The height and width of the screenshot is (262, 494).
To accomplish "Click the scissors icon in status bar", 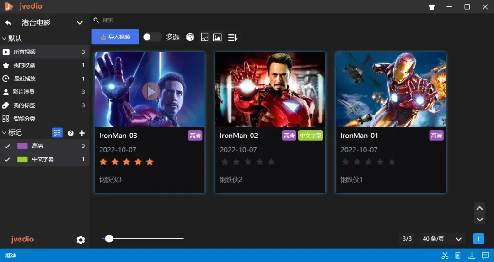I will coord(445,256).
